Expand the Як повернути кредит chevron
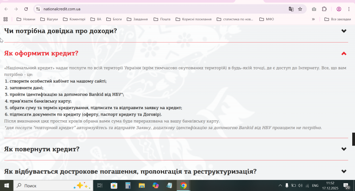The width and height of the screenshot is (355, 191). coord(344,149)
